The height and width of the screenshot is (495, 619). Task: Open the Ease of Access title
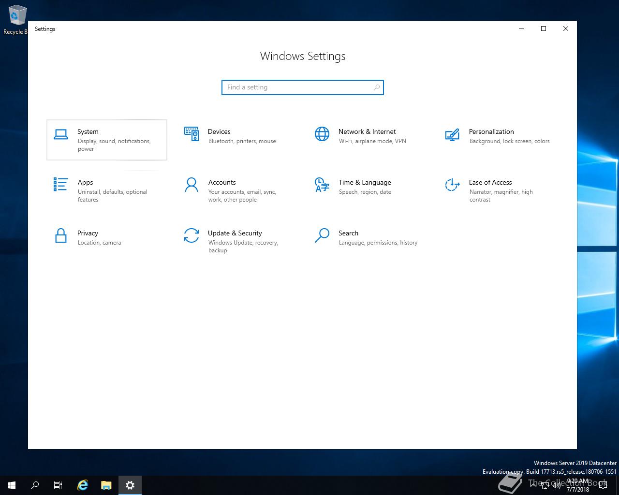[x=490, y=182]
